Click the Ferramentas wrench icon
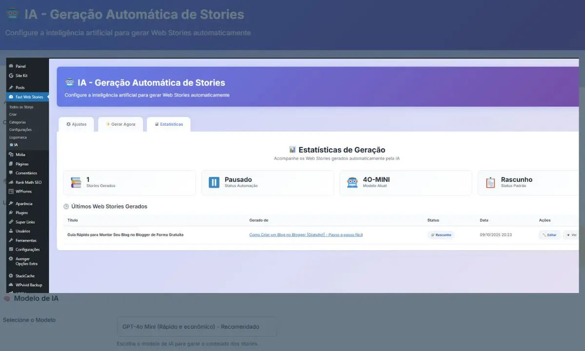This screenshot has height=351, width=585. [x=11, y=240]
